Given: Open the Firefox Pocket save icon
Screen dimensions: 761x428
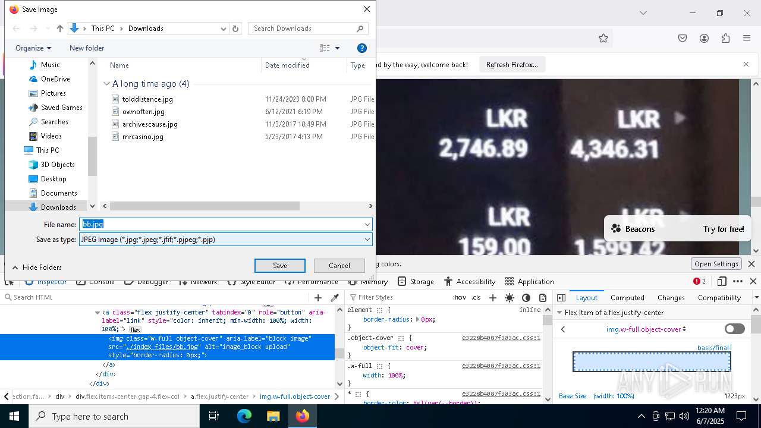Looking at the screenshot, I should click(x=683, y=38).
